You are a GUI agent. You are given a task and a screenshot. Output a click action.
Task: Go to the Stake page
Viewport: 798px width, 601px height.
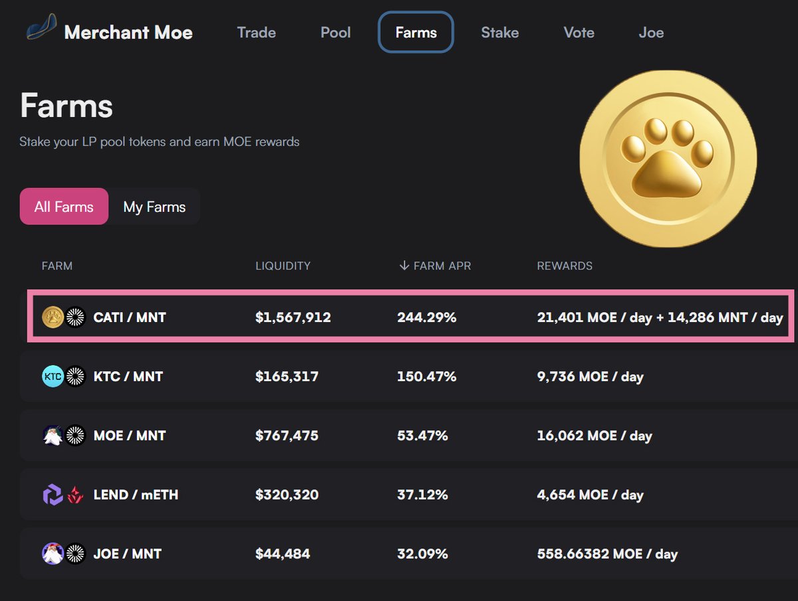pos(499,32)
